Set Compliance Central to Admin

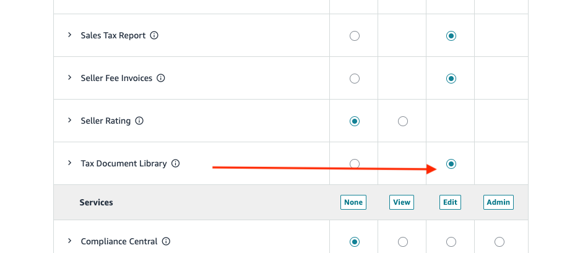pyautogui.click(x=499, y=242)
